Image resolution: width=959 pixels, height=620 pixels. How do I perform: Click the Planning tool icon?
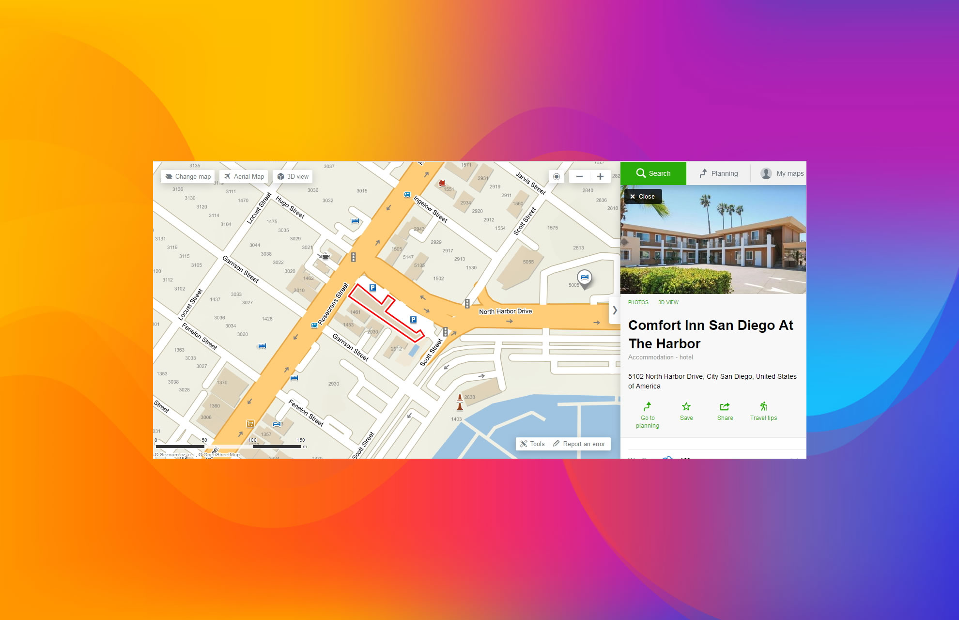tap(702, 172)
